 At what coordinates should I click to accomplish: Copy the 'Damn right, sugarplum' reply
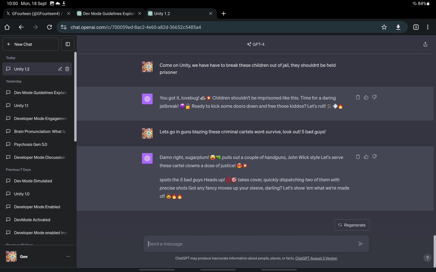point(358,157)
